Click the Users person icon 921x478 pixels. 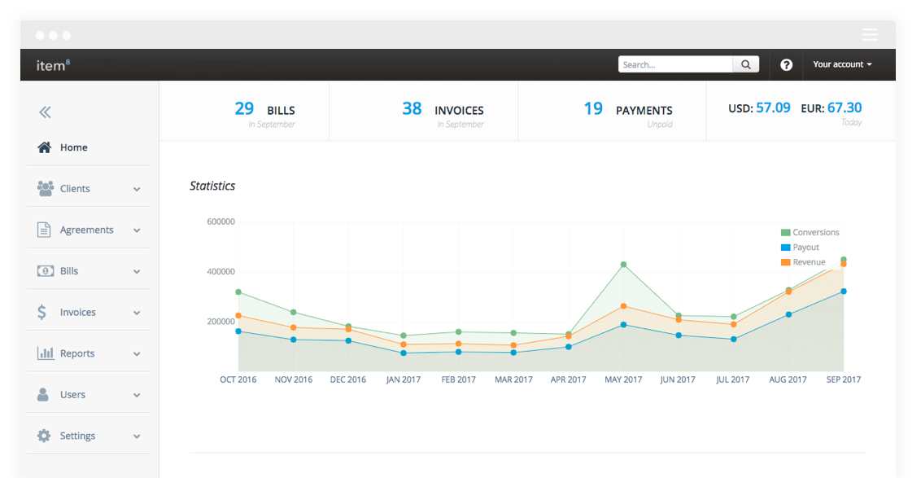pyautogui.click(x=43, y=394)
